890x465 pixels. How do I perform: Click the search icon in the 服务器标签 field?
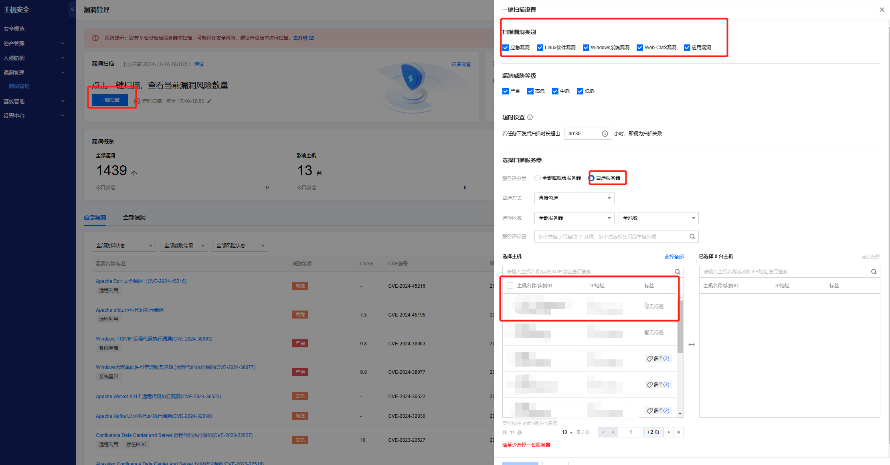pos(692,237)
